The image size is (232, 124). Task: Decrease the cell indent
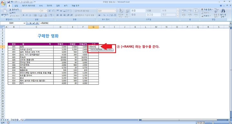pyautogui.click(x=68, y=15)
